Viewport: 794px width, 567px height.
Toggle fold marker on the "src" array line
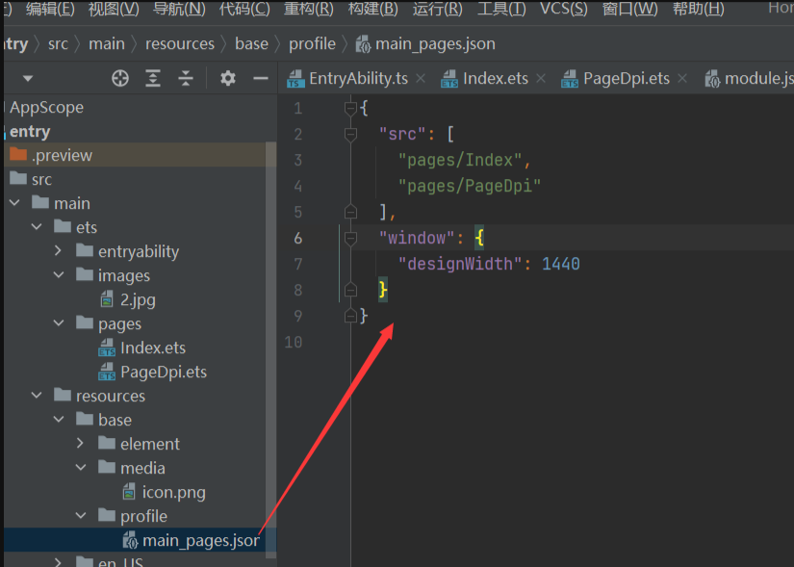[351, 134]
